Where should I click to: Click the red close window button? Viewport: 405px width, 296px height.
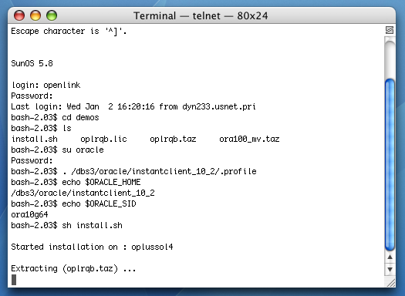tap(19, 15)
